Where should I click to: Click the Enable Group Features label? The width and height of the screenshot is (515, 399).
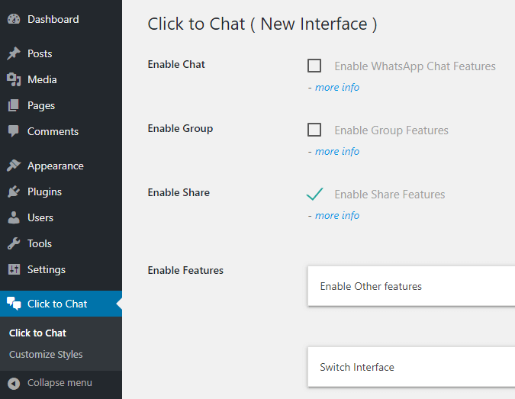[391, 130]
